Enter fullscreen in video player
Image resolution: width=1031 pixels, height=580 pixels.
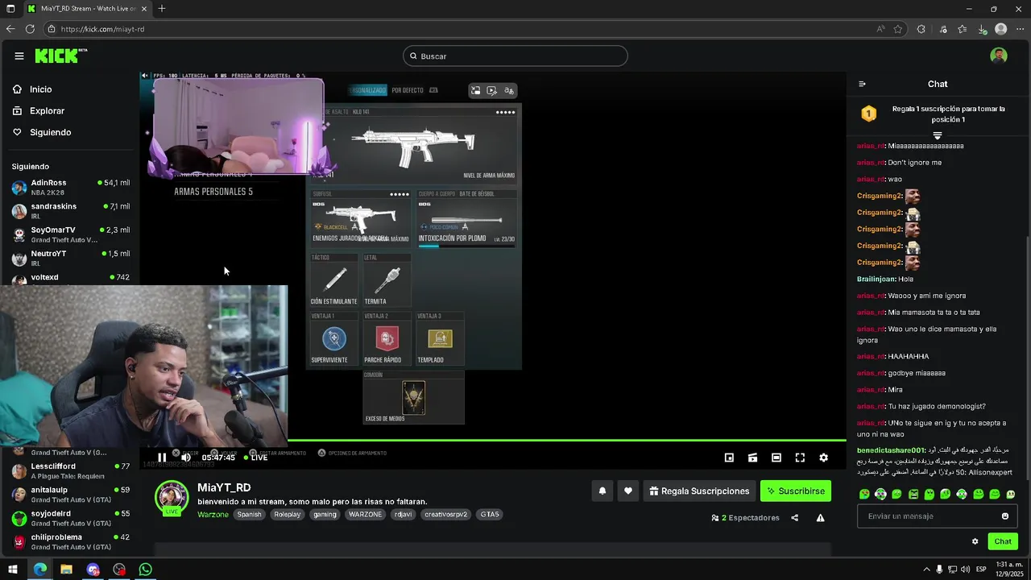click(x=800, y=458)
